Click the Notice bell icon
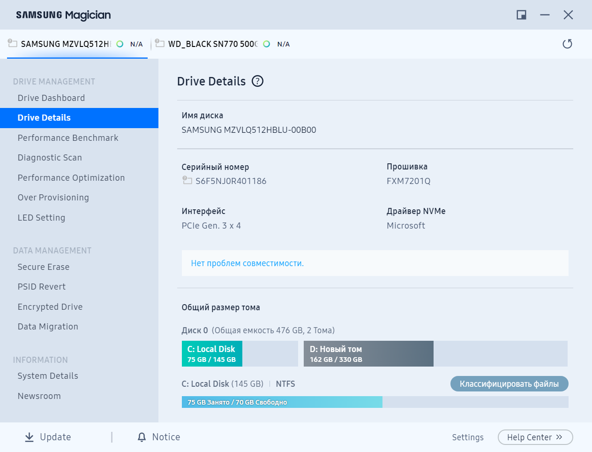Screen dimensions: 592x452 tap(142, 437)
